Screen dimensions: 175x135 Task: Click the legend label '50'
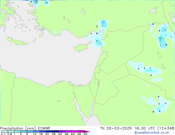[x=85, y=134]
